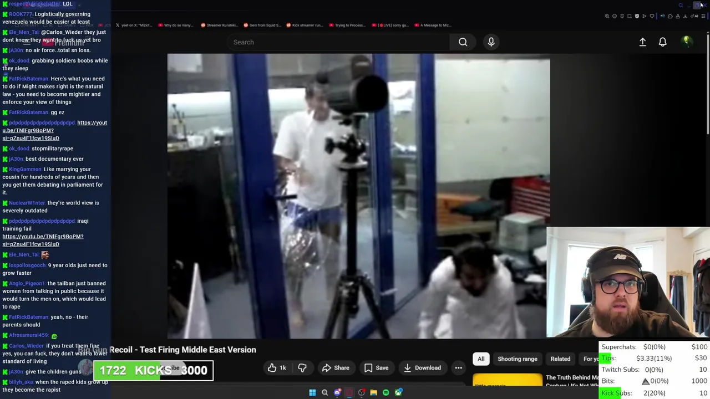Select the 'Related' filter chip
The image size is (710, 399).
560,359
